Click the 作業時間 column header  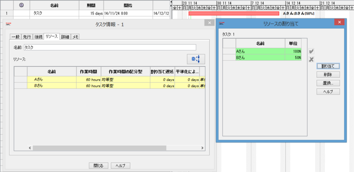(x=89, y=72)
